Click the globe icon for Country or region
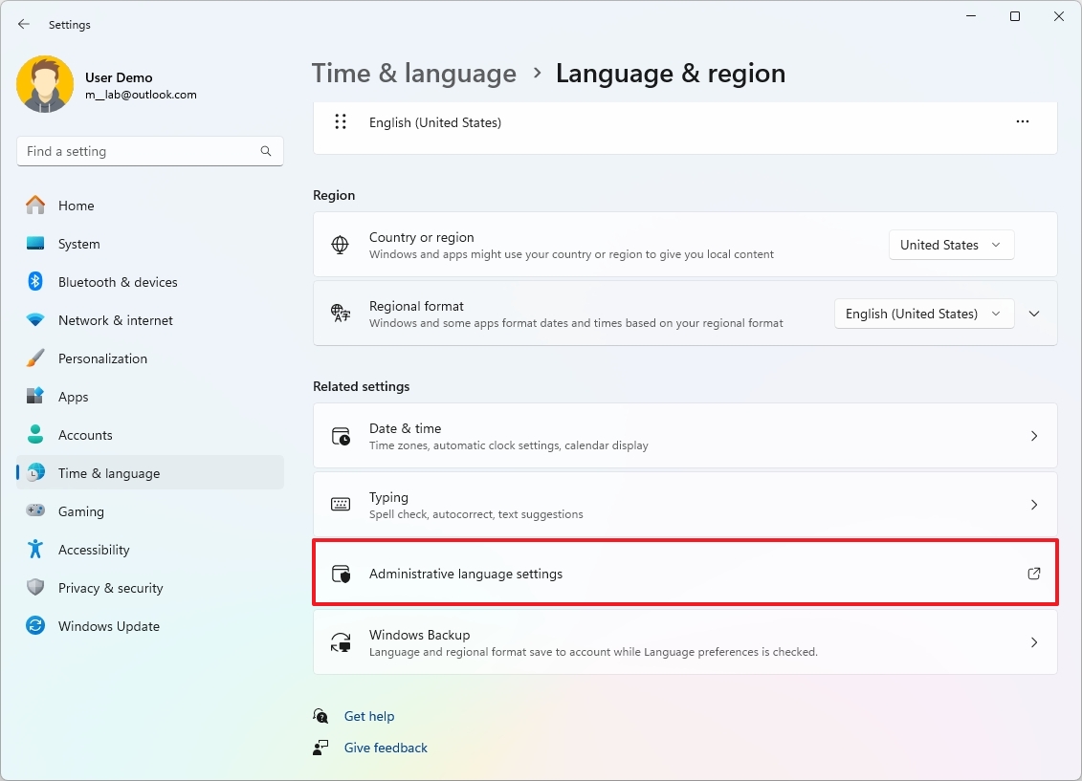This screenshot has width=1082, height=781. point(341,245)
